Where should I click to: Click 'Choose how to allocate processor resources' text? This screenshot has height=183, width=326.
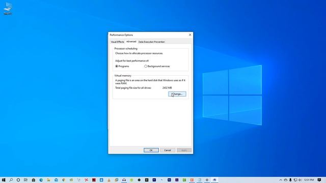[x=139, y=53]
